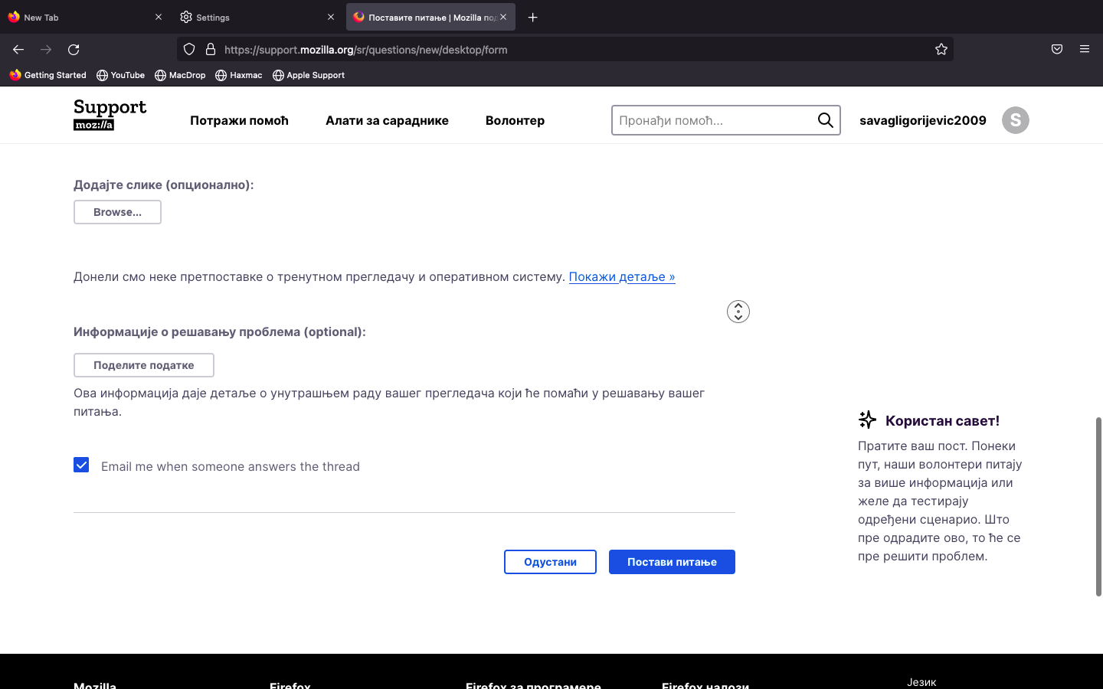Image resolution: width=1103 pixels, height=689 pixels.
Task: Open the Потражи помоћ navigation menu
Action: coord(239,120)
